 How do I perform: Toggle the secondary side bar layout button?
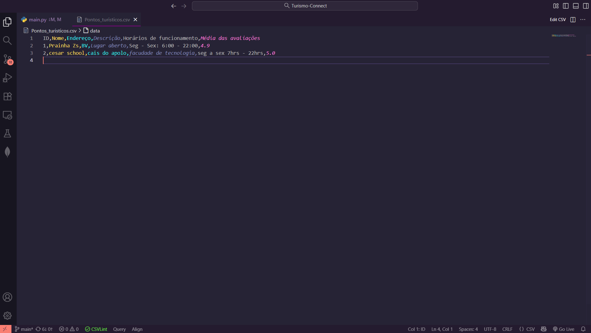[x=585, y=6]
